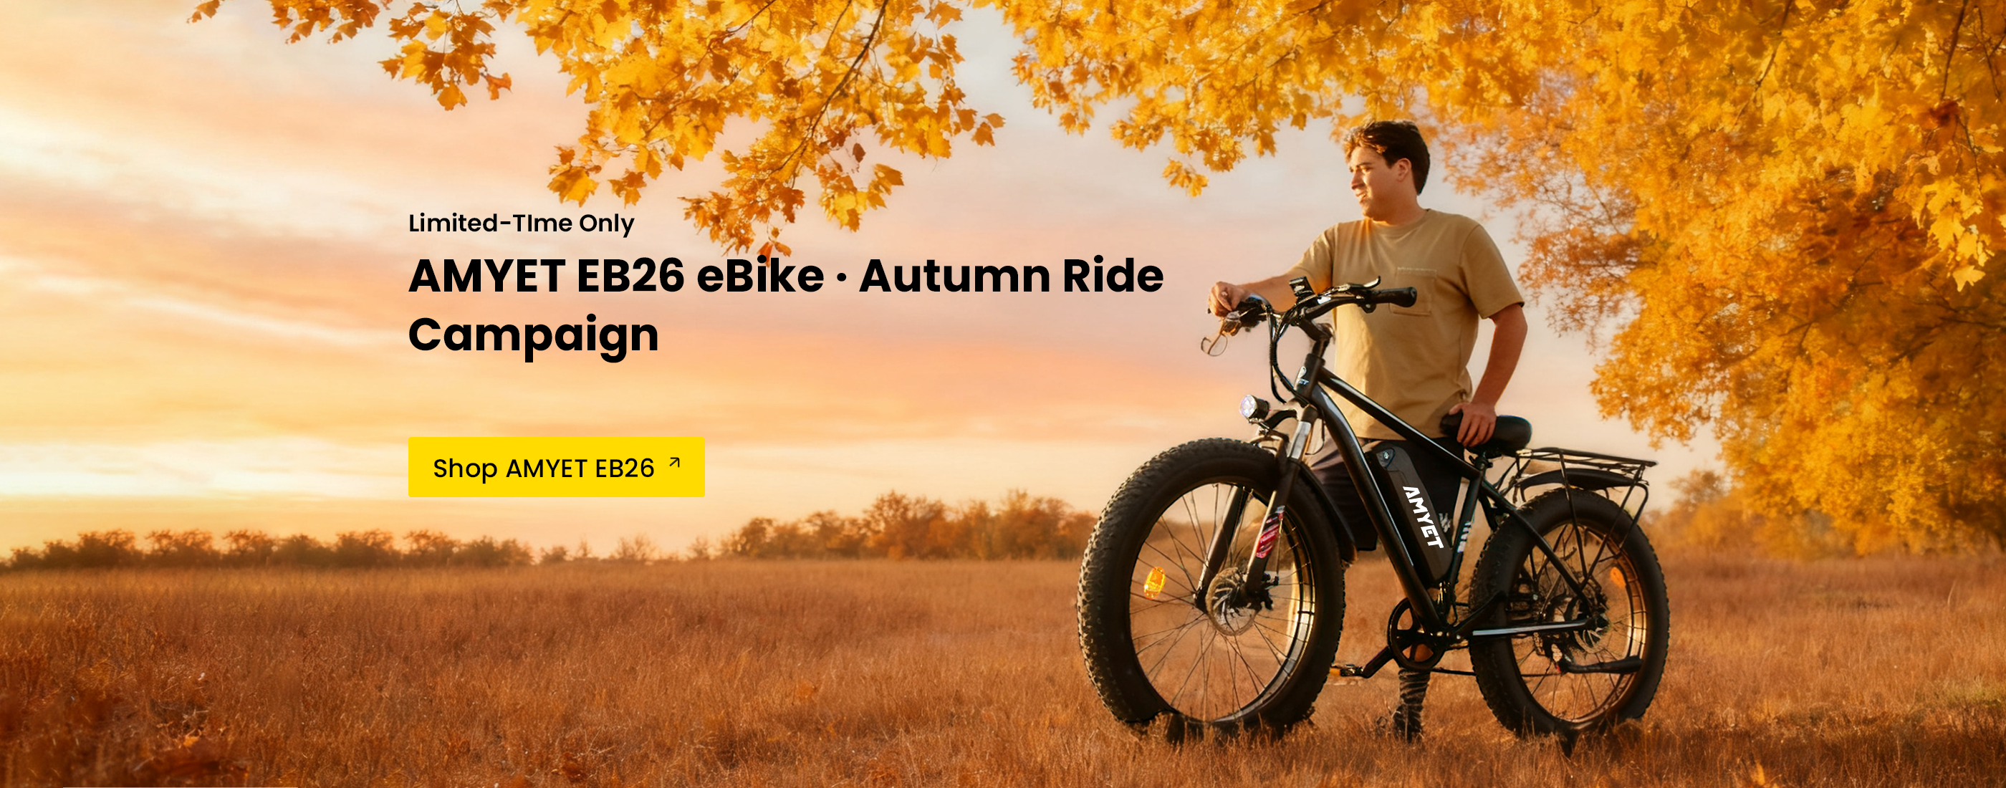Click the Autumn Ride Campaign headline

pyautogui.click(x=786, y=304)
